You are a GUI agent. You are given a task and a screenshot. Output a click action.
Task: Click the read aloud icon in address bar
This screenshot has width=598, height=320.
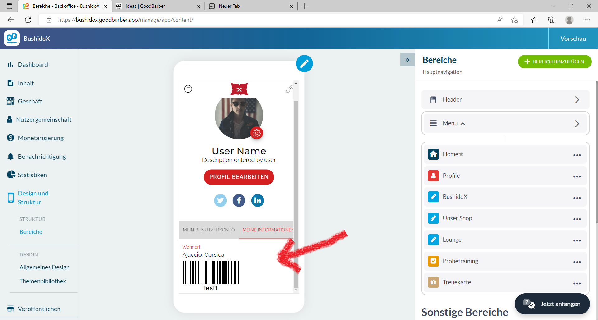click(501, 20)
